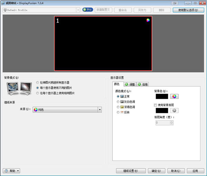
Task: Click the gradient color picker button
Action: point(174,111)
